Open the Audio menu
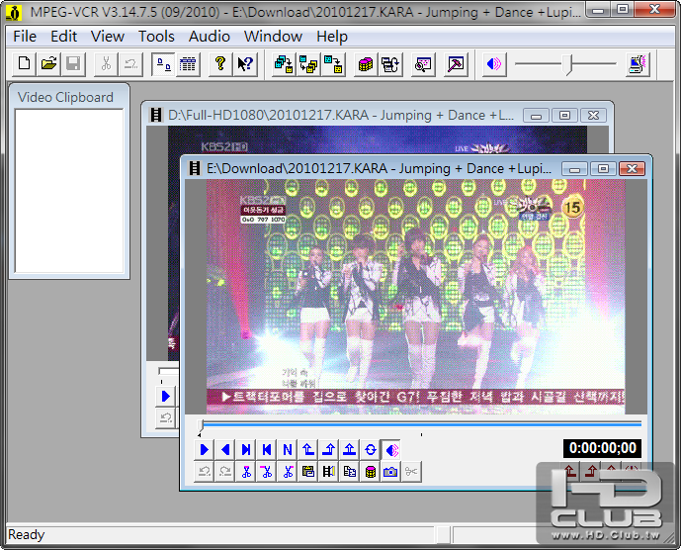 (210, 37)
